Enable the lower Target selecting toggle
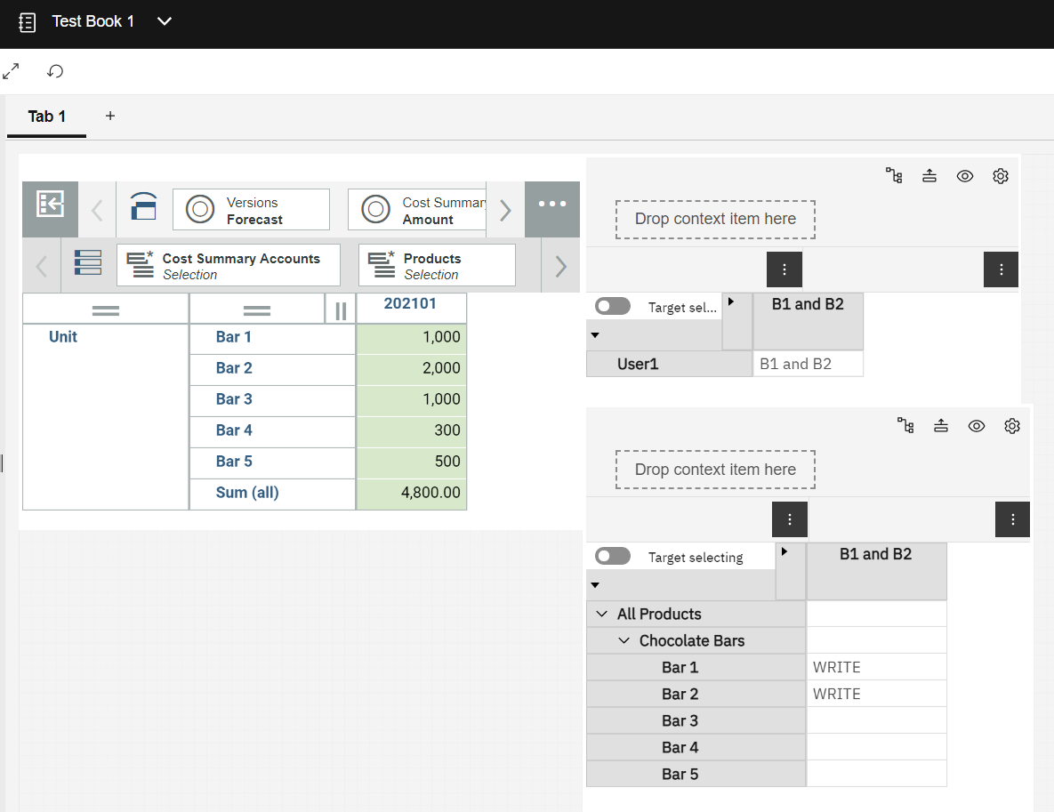The image size is (1054, 812). tap(613, 557)
